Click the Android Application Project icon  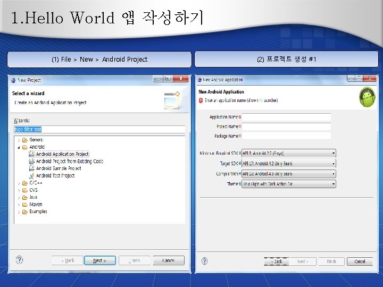pos(32,154)
